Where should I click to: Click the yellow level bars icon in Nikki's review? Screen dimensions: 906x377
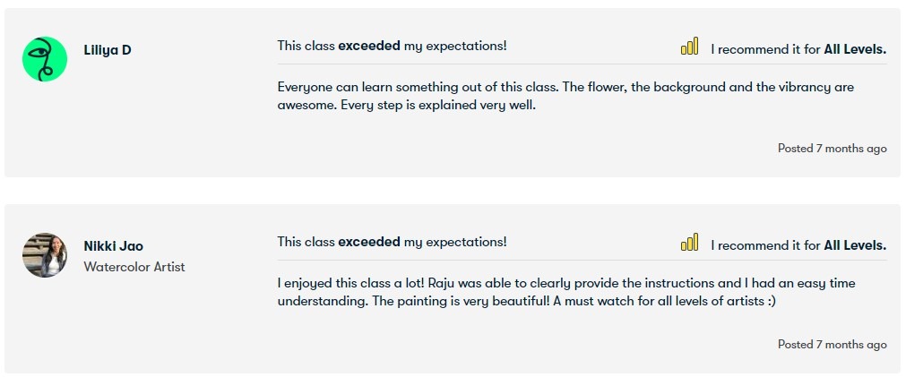coord(689,243)
